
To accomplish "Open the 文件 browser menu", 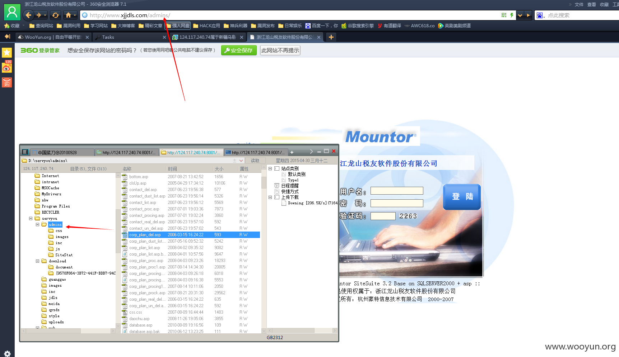I will pos(579,5).
